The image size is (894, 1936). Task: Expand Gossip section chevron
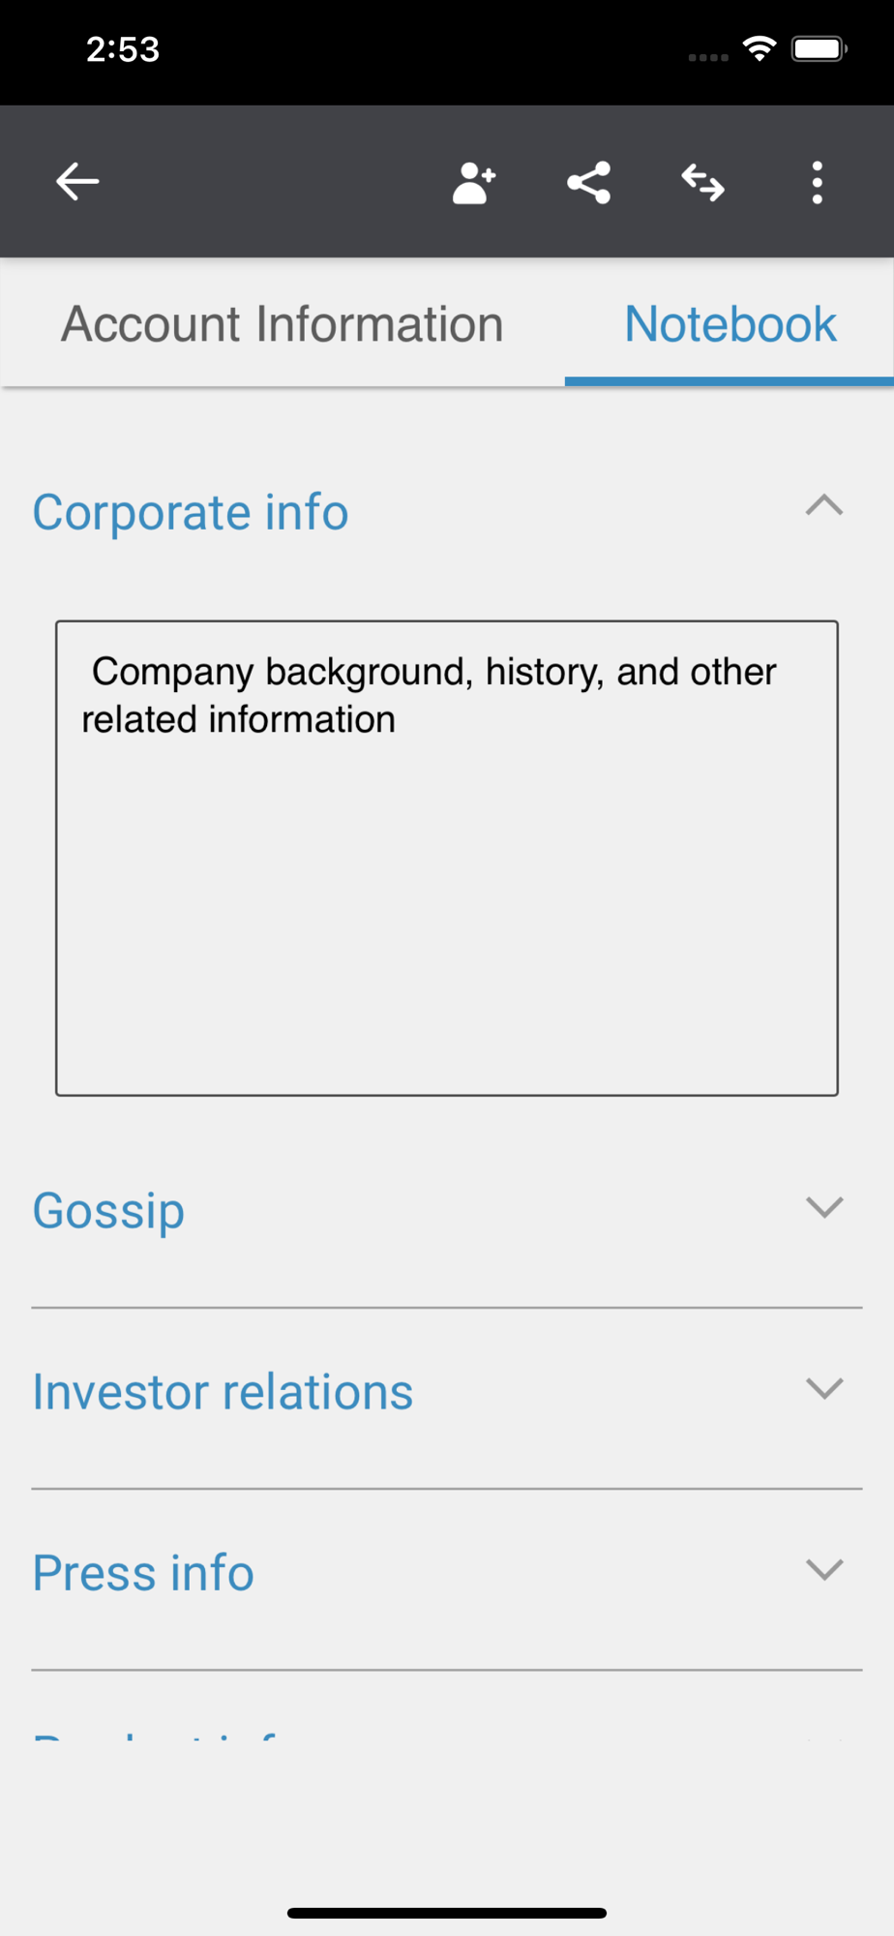[824, 1207]
